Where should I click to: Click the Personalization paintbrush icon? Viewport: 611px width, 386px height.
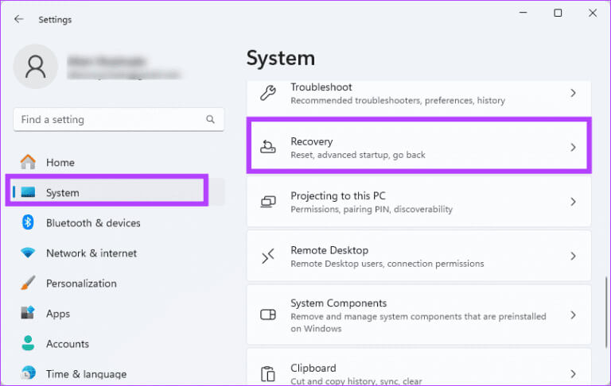[x=28, y=283]
